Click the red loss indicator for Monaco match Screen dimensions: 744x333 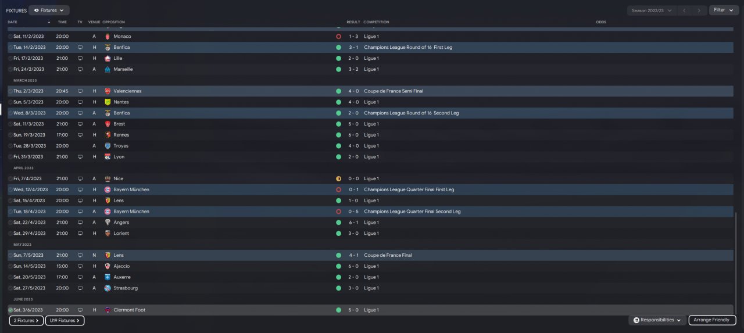[x=338, y=36]
